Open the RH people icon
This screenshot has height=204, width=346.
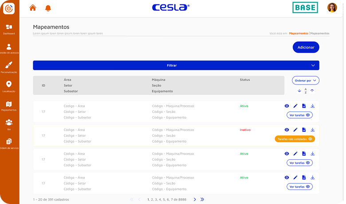coord(9,123)
